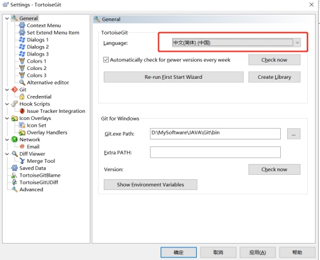
Task: Click the Show Environment Variables button
Action: [x=151, y=185]
